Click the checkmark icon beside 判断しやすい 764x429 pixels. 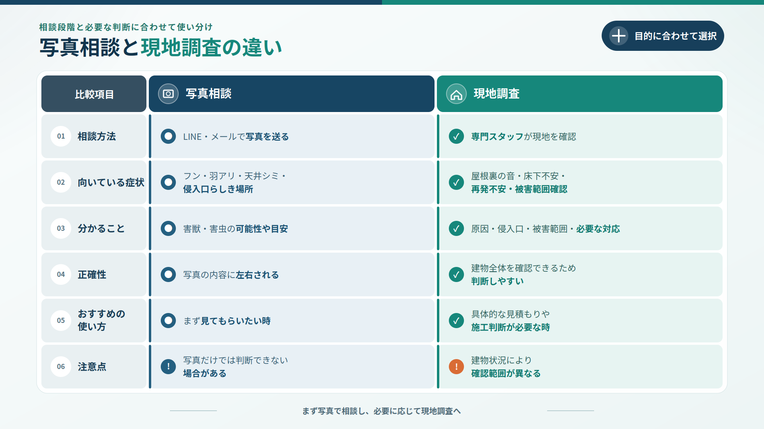coord(456,274)
